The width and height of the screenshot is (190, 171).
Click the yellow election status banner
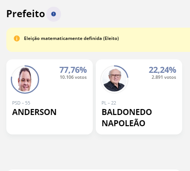pyautogui.click(x=98, y=40)
